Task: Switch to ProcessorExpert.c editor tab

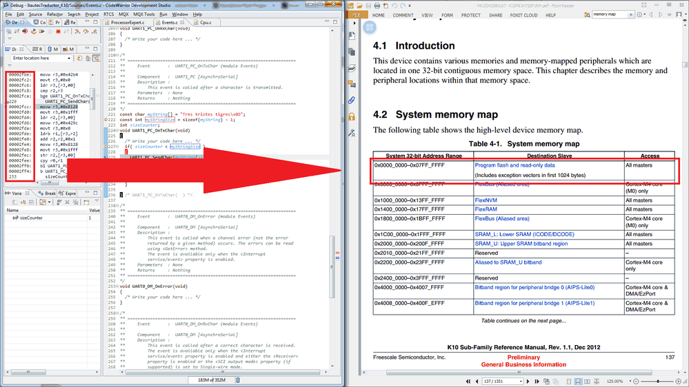Action: 128,22
